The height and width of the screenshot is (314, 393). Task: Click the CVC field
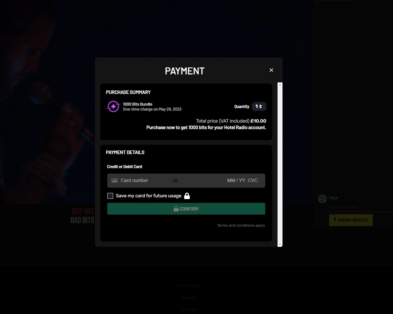(253, 181)
